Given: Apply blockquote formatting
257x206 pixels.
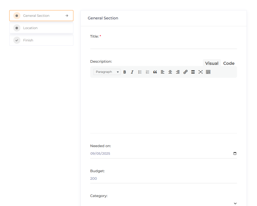Looking at the screenshot, I should 155,72.
